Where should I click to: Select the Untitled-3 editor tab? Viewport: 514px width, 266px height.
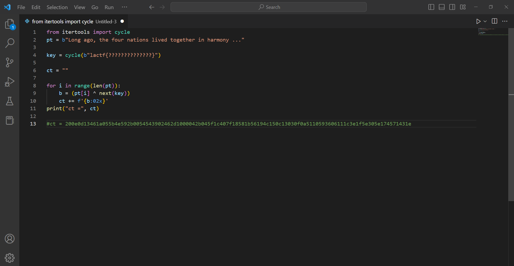(x=74, y=21)
